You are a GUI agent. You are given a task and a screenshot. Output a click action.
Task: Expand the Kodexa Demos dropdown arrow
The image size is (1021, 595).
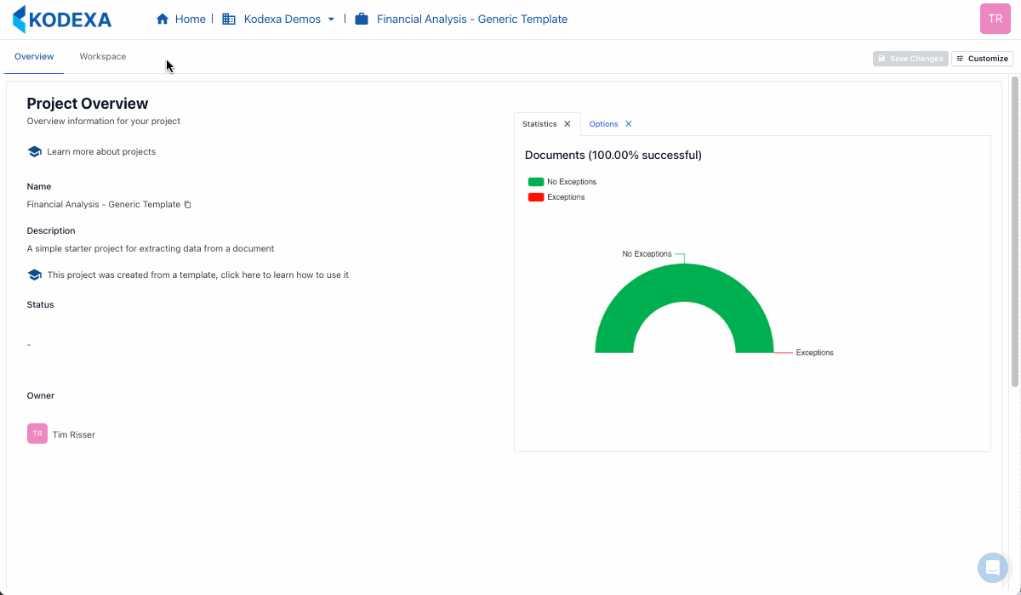click(331, 19)
